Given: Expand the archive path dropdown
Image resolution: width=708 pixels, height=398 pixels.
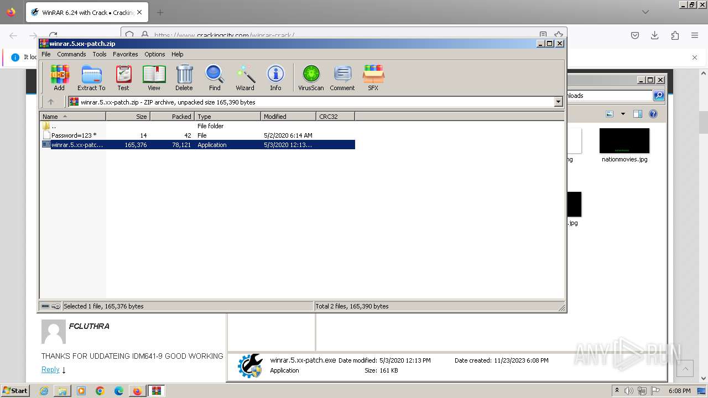Looking at the screenshot, I should click(558, 102).
